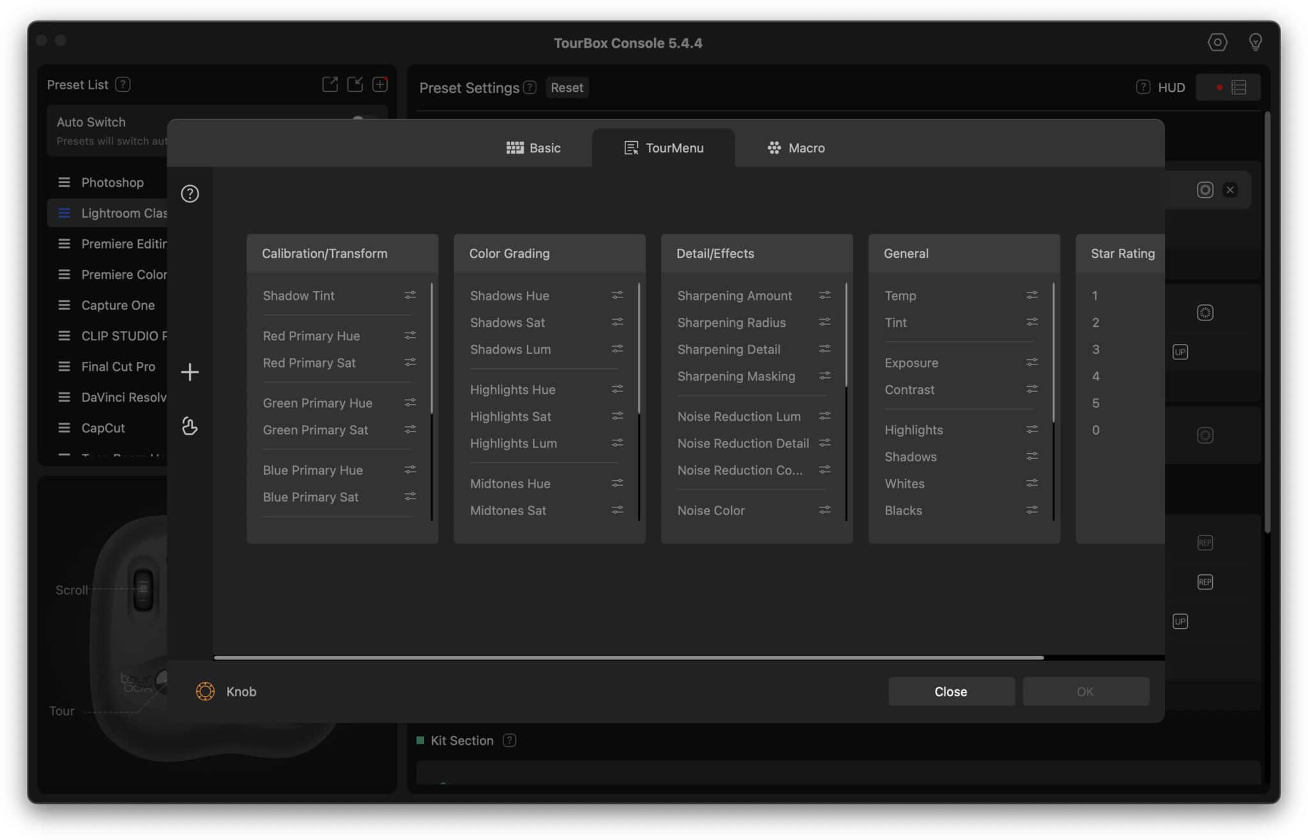Export a preset from the Preset List
The image size is (1308, 840).
tap(330, 84)
